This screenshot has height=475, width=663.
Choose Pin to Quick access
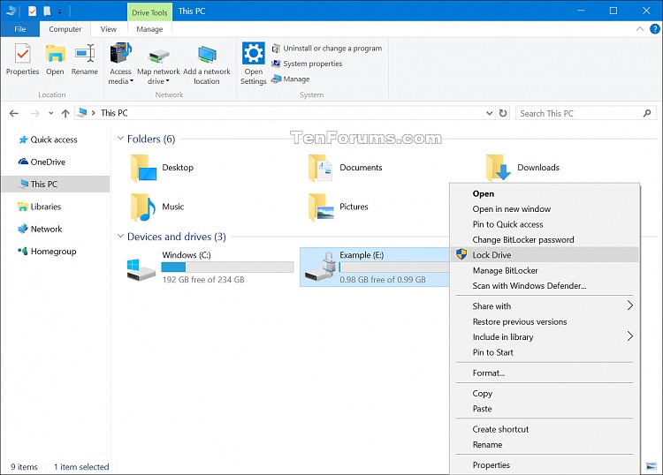(x=545, y=224)
